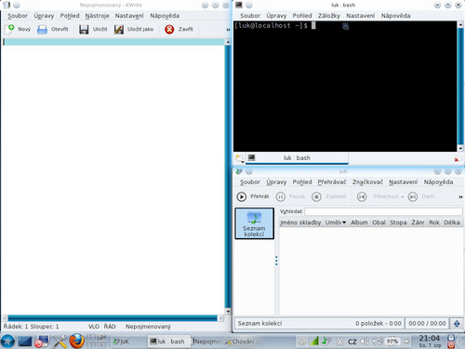
Task: Click 'Řádek: 1 Sloupec: 1' status text
Action: [31, 327]
